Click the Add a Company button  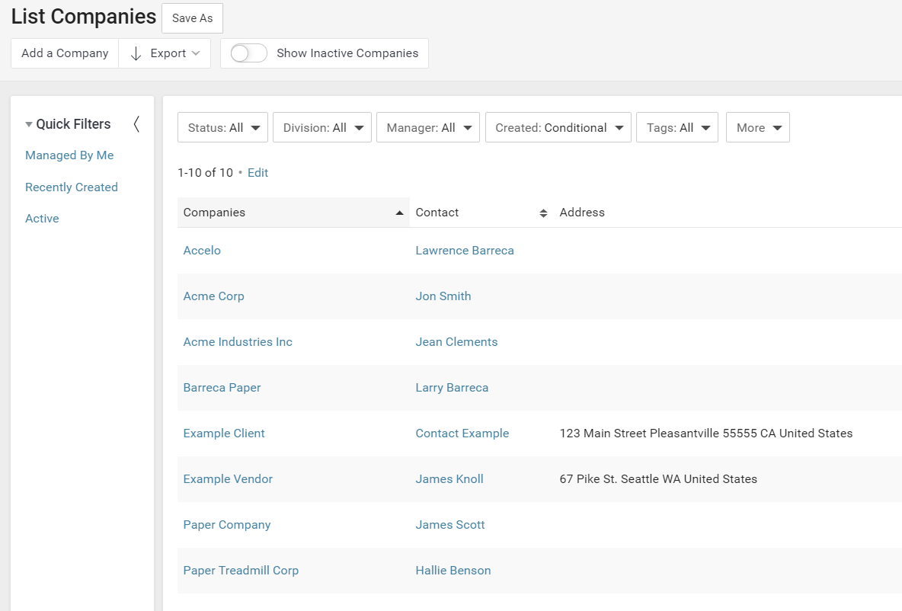65,53
